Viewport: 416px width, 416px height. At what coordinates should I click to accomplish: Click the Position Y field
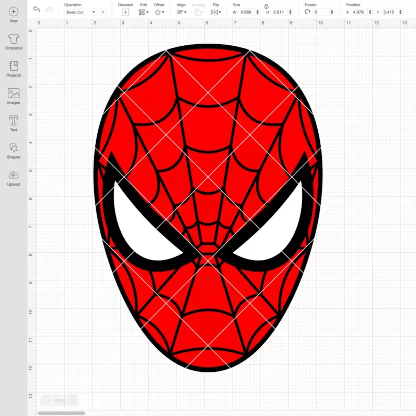(x=389, y=12)
